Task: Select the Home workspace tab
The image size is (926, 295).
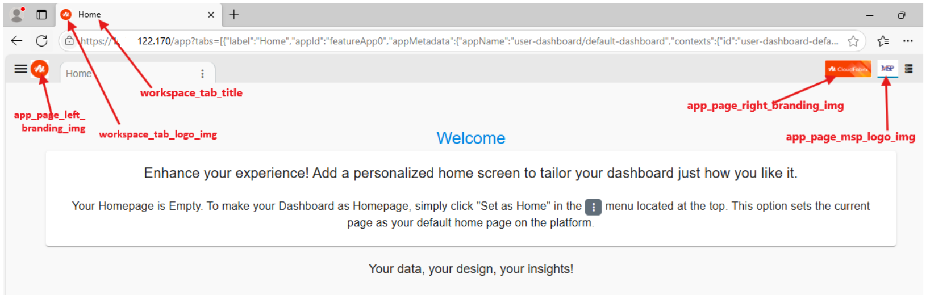Action: 78,74
